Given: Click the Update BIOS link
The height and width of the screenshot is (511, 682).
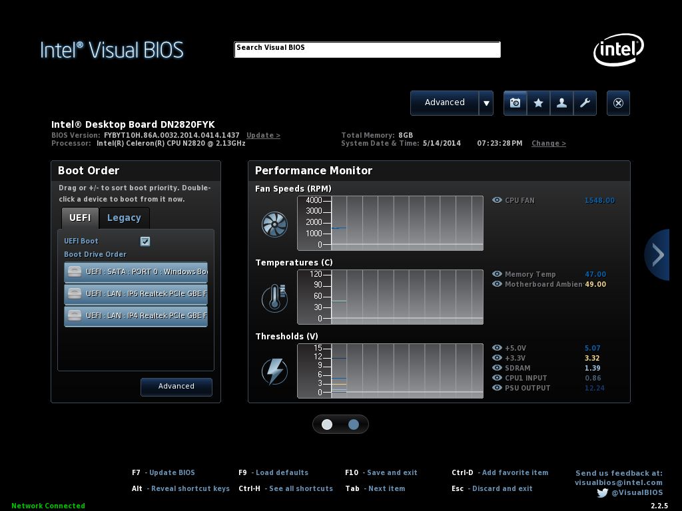Looking at the screenshot, I should point(263,135).
